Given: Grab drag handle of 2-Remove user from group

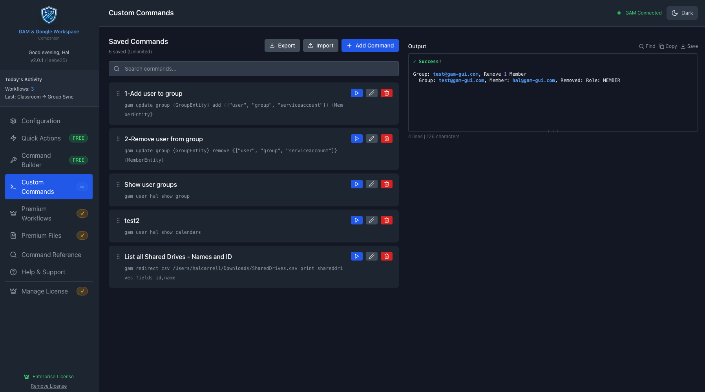Looking at the screenshot, I should [118, 139].
